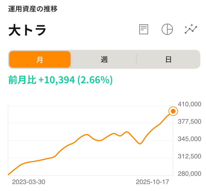Click the 2025-10-17 end date label
This screenshot has width=206, height=191.
click(x=152, y=182)
